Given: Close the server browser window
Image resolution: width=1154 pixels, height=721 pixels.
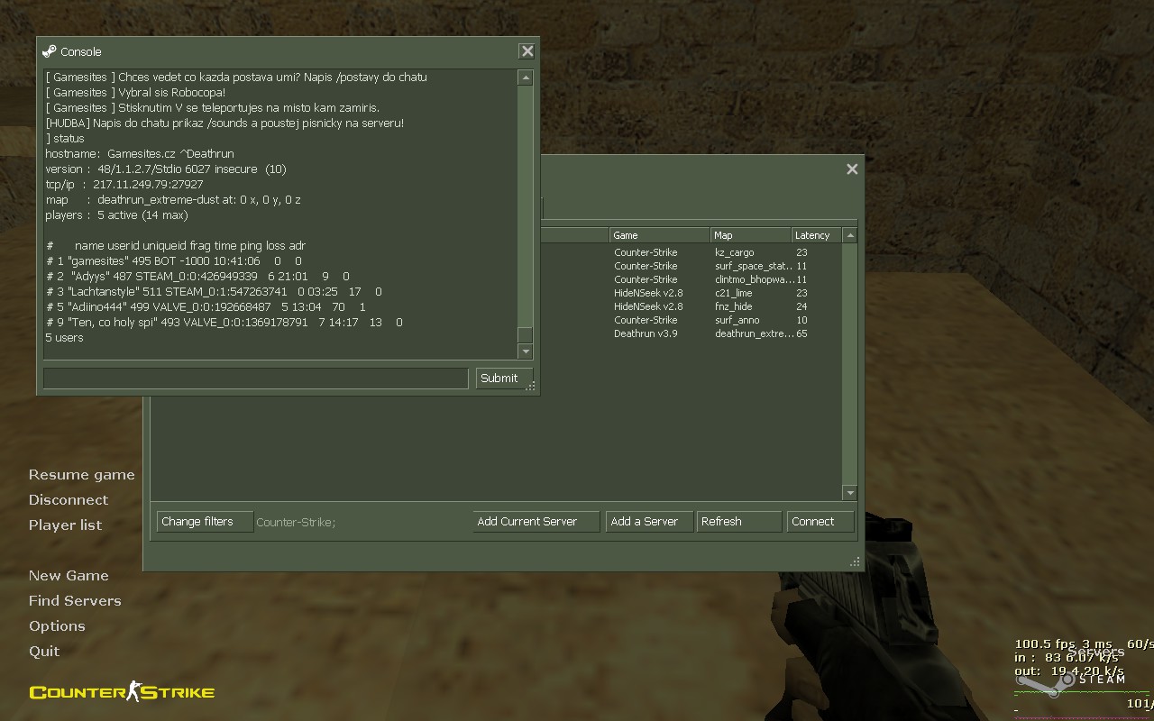Looking at the screenshot, I should [x=852, y=169].
